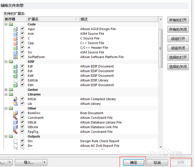Click the FpgTrg wrench icon
Viewport: 194px width, 167px height.
[x=15, y=132]
